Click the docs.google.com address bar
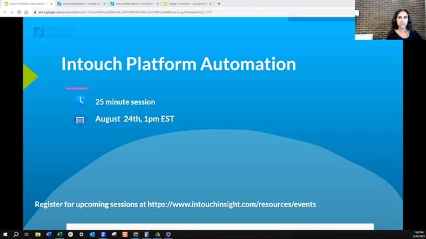This screenshot has width=426, height=239. pos(125,12)
